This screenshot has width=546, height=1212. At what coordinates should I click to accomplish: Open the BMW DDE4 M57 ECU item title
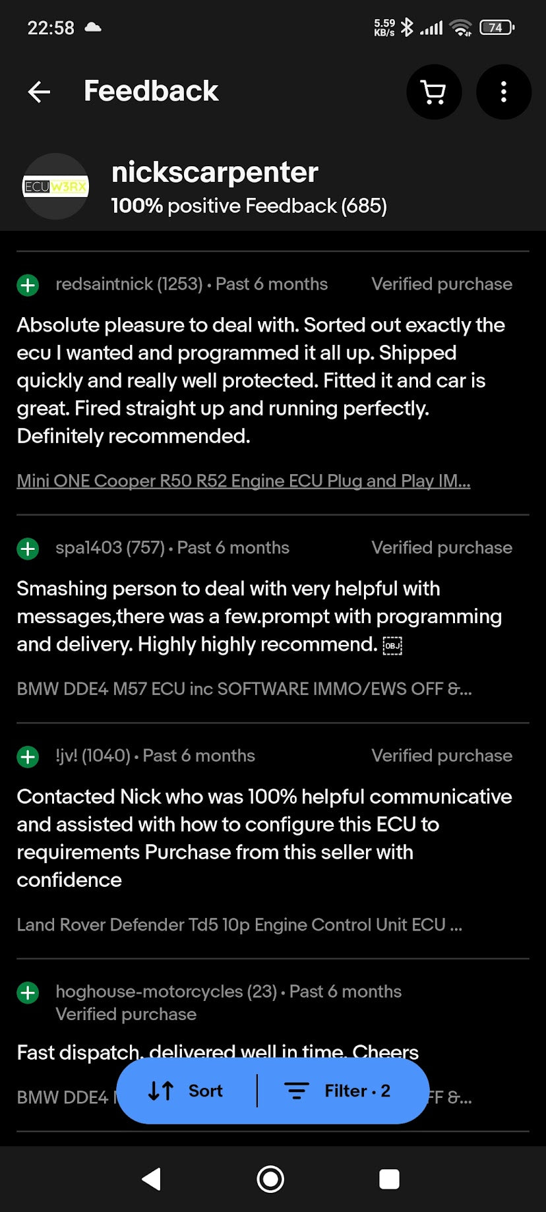[244, 689]
